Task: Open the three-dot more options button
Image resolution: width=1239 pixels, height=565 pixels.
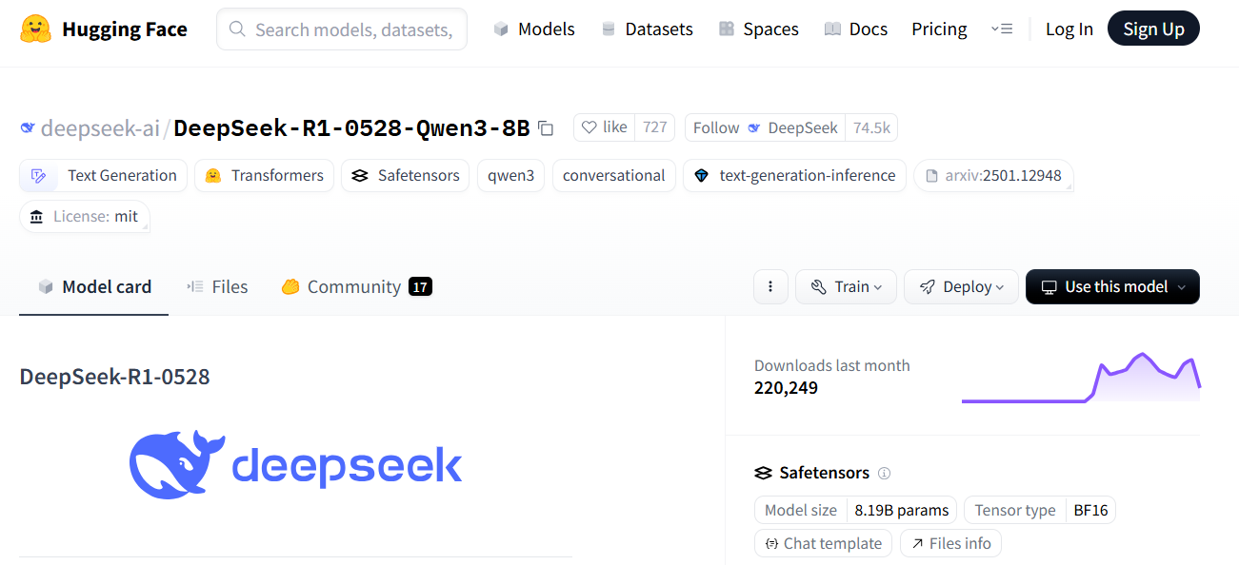Action: coord(770,287)
